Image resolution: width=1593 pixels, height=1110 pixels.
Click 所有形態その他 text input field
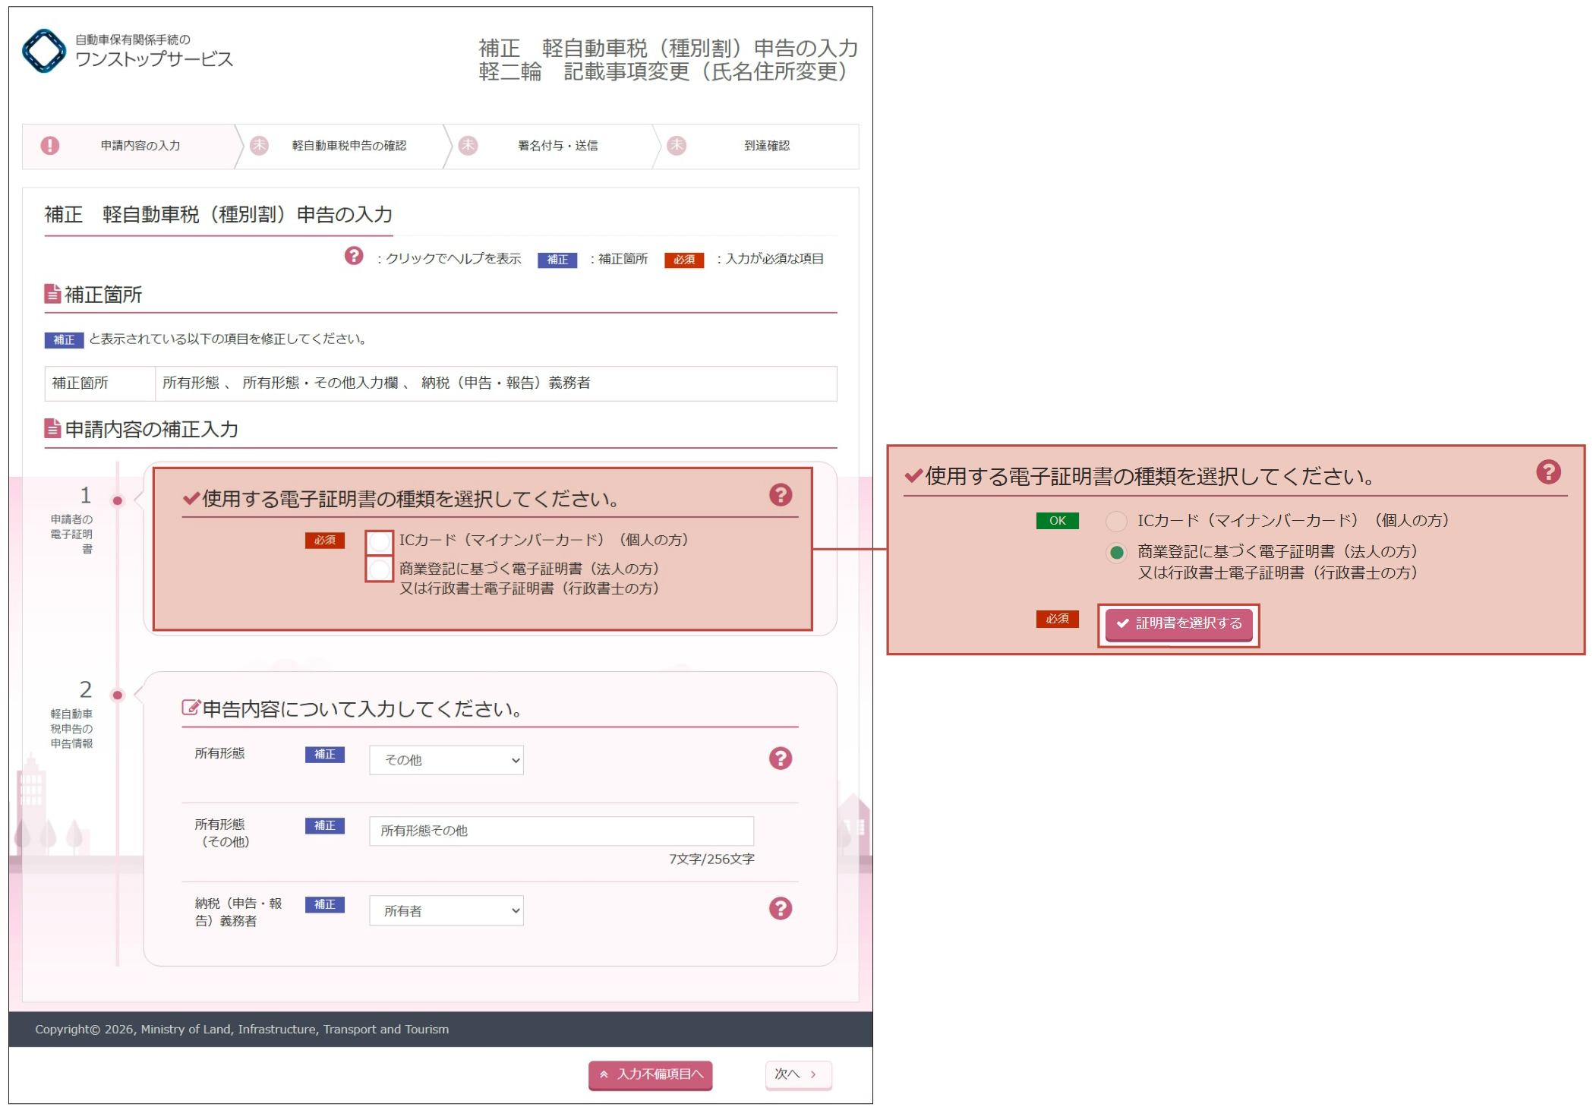click(x=560, y=831)
